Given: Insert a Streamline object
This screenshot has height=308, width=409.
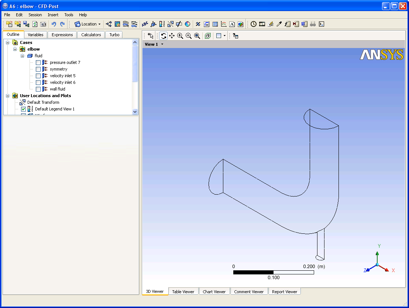Looking at the screenshot, I should click(x=126, y=24).
